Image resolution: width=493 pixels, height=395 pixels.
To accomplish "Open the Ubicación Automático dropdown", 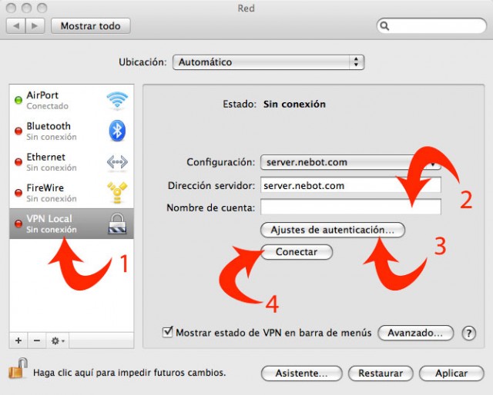I will 268,62.
